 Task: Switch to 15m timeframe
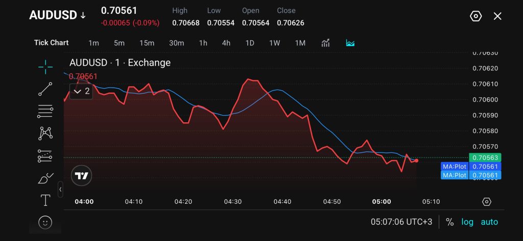[x=147, y=43]
